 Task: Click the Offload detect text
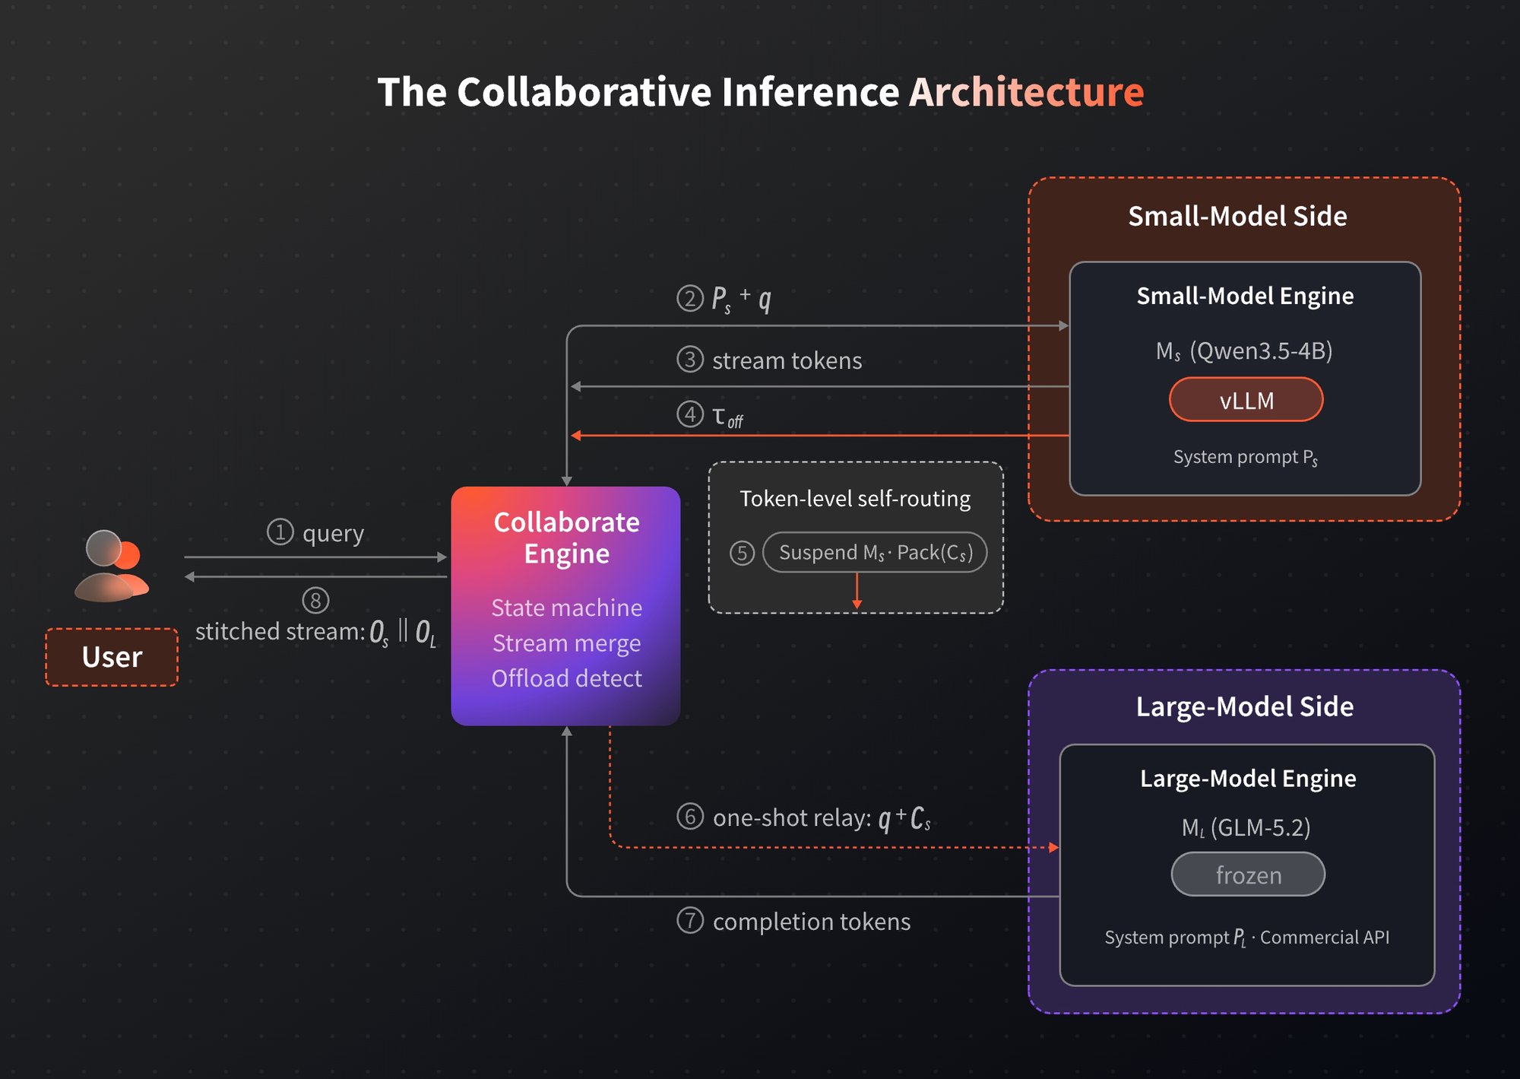(567, 678)
